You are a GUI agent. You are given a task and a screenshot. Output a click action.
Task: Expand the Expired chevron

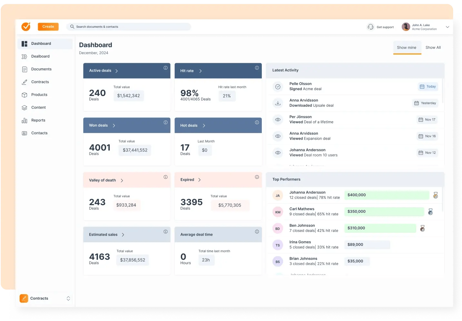tap(199, 180)
